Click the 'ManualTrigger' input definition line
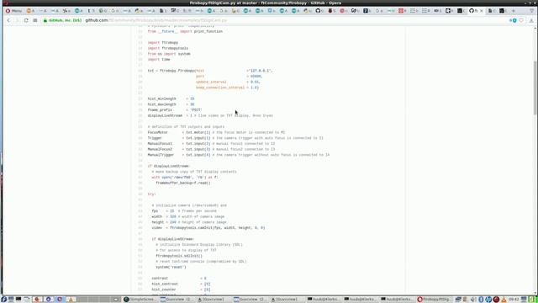Screen dimensions: 538x303 pyautogui.click(x=239, y=155)
